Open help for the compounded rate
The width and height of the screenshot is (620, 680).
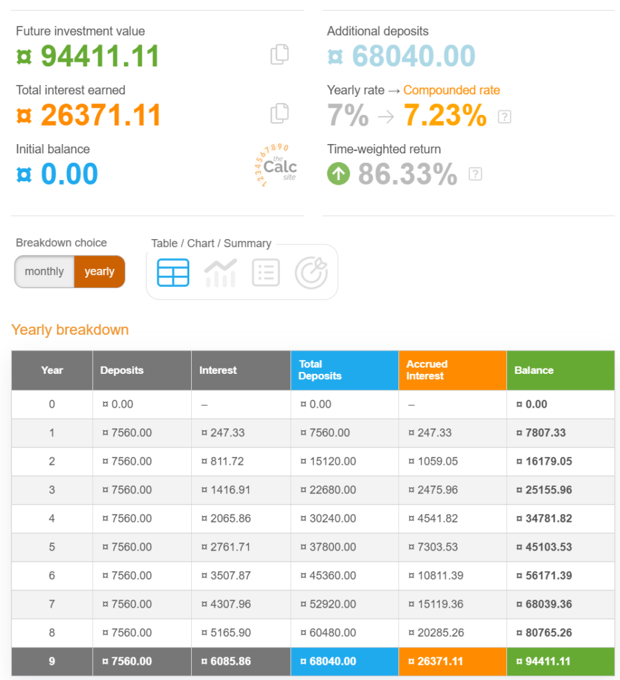click(504, 118)
